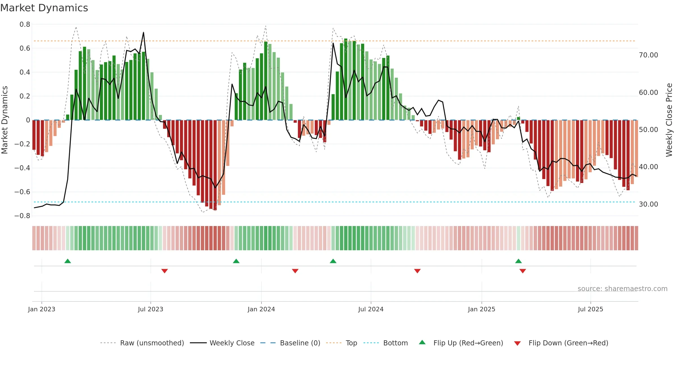Click the Jan 2023 axis label
This screenshot has width=677, height=380.
coord(42,309)
